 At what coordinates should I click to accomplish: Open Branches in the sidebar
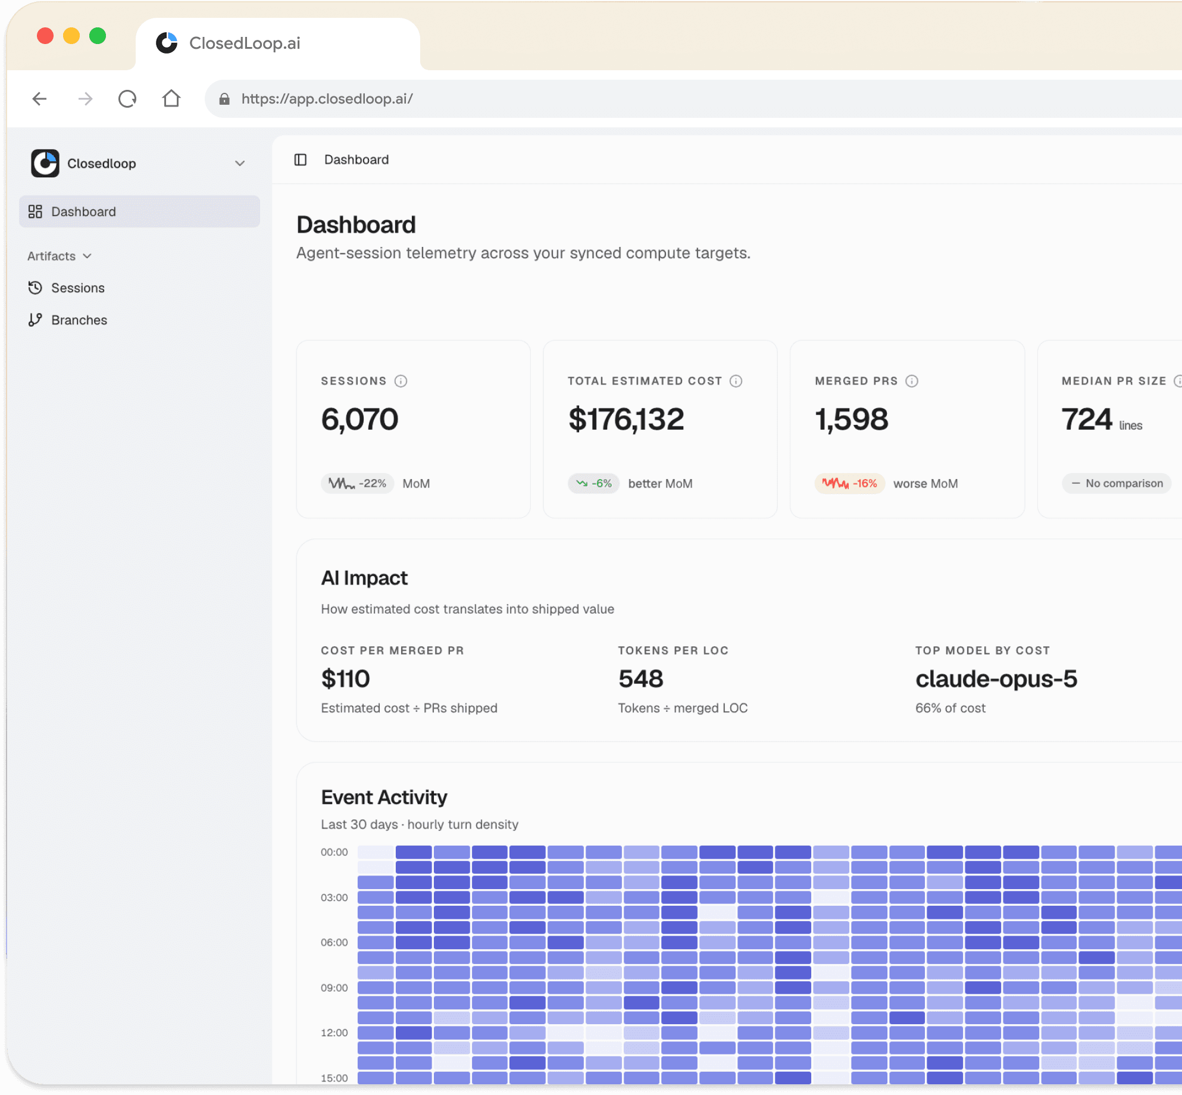(x=139, y=320)
